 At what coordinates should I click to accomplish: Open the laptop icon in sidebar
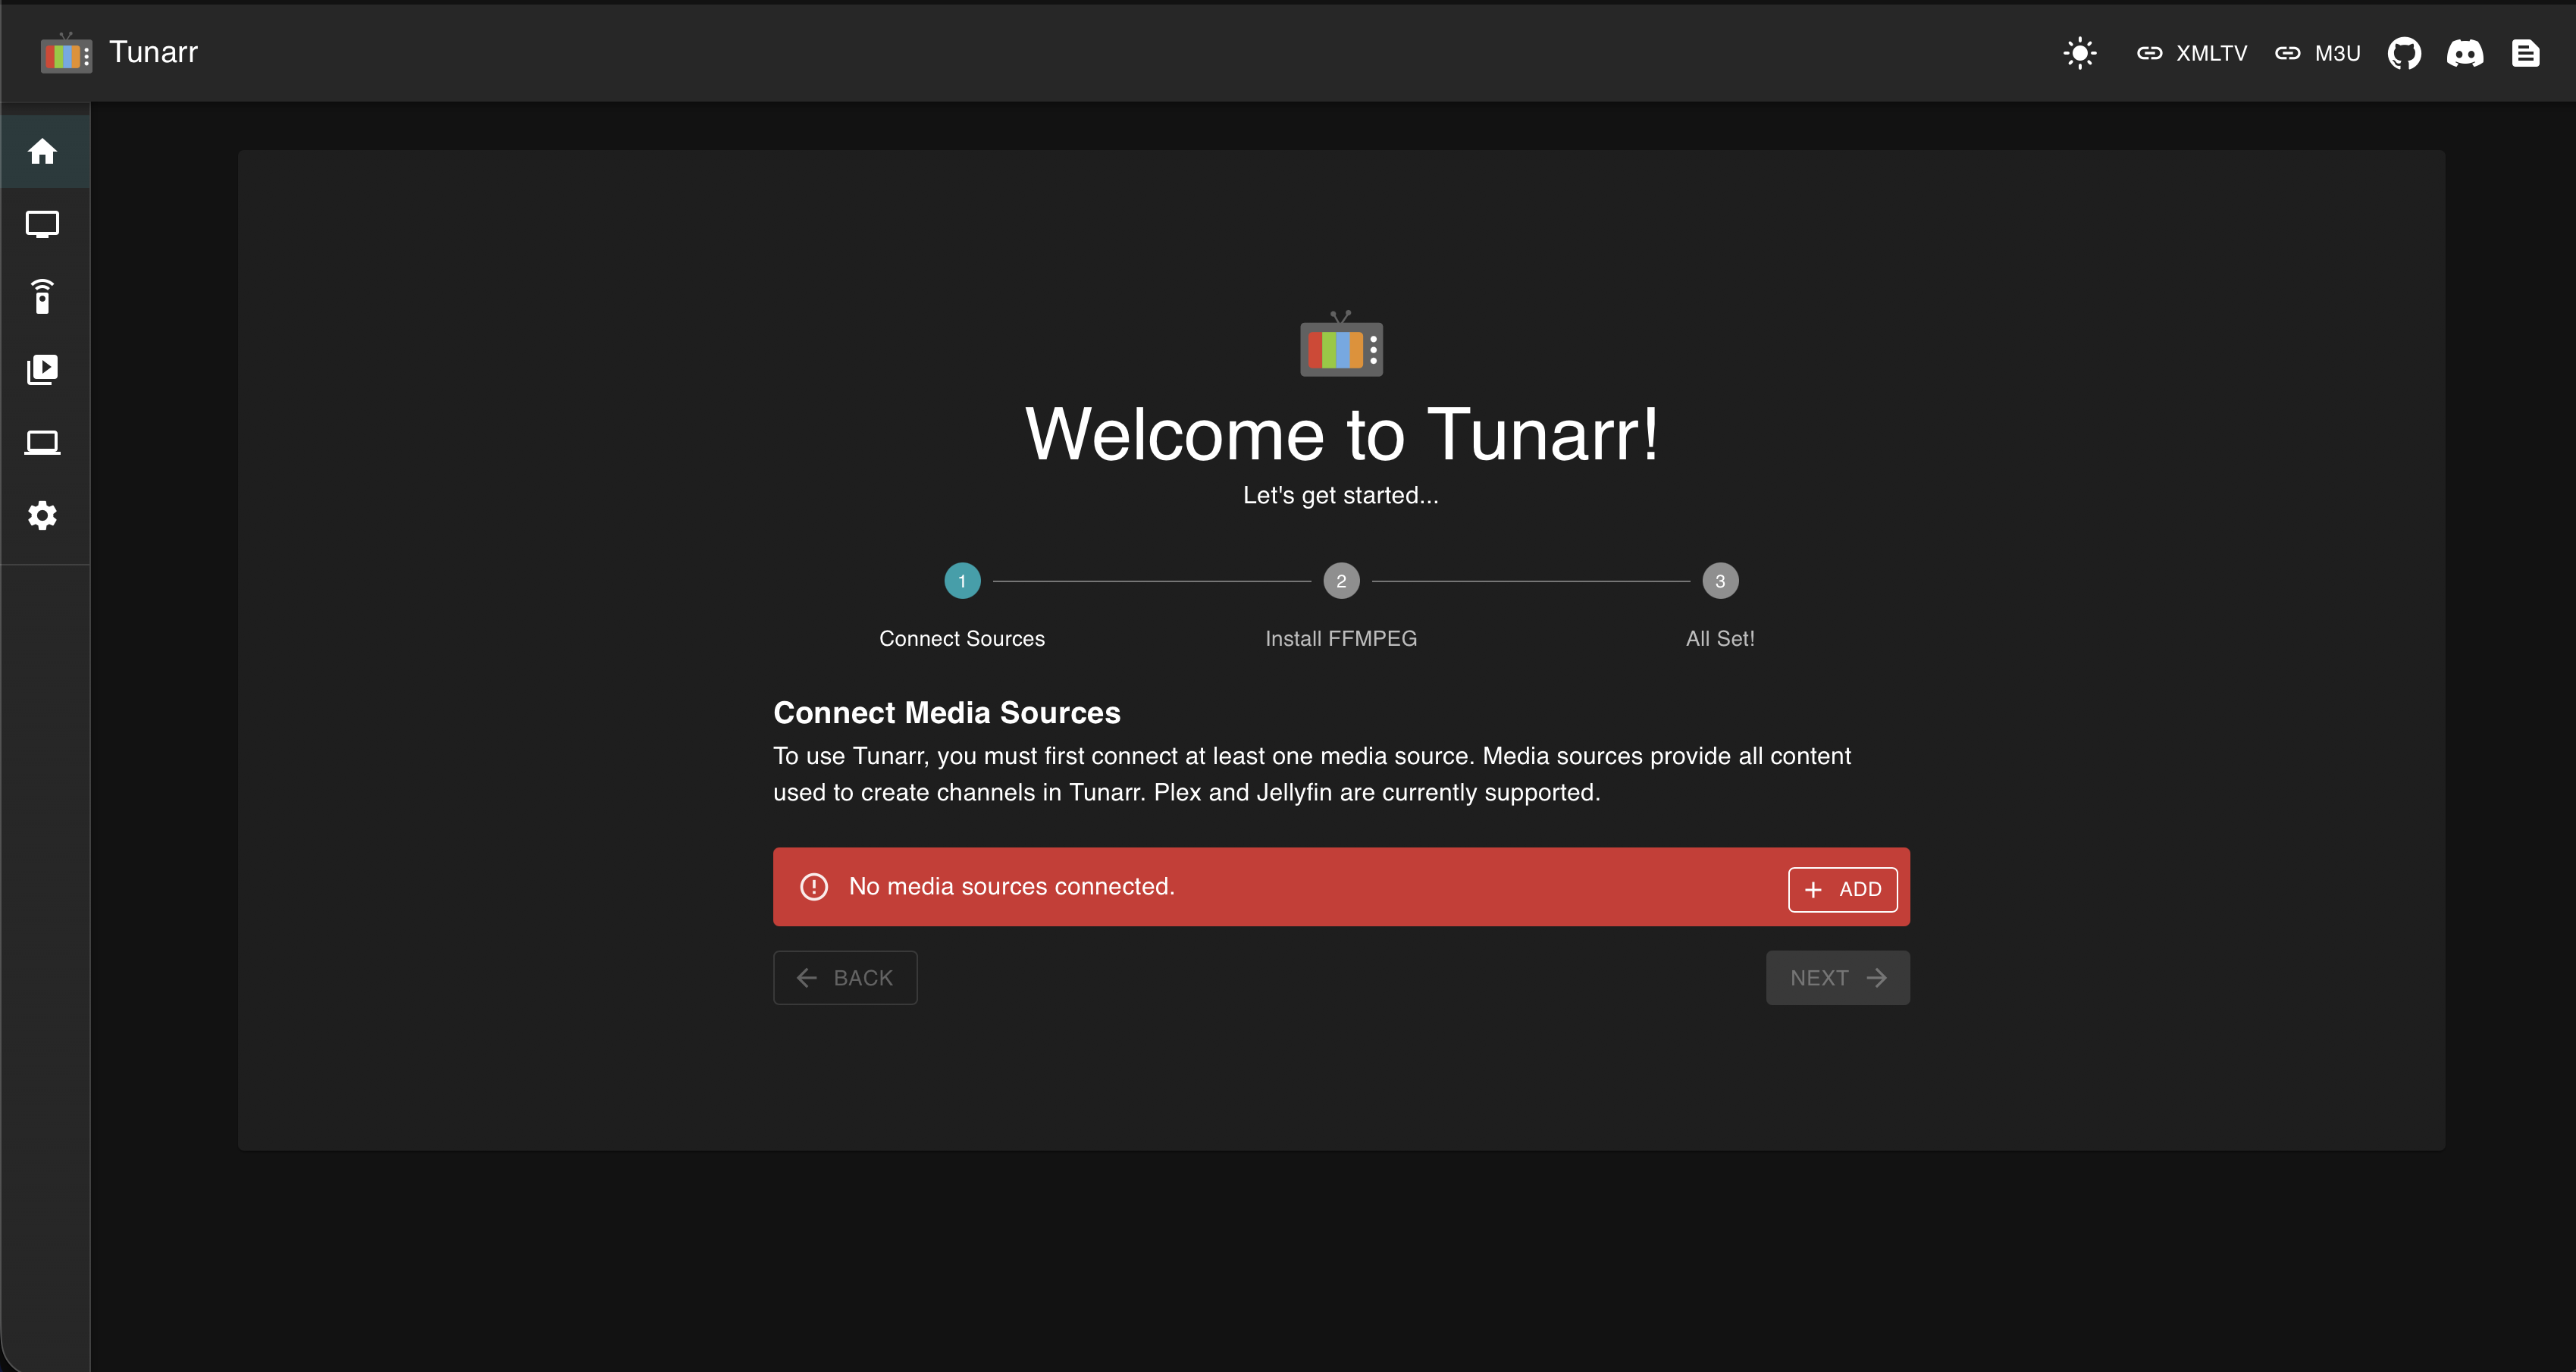click(x=42, y=443)
